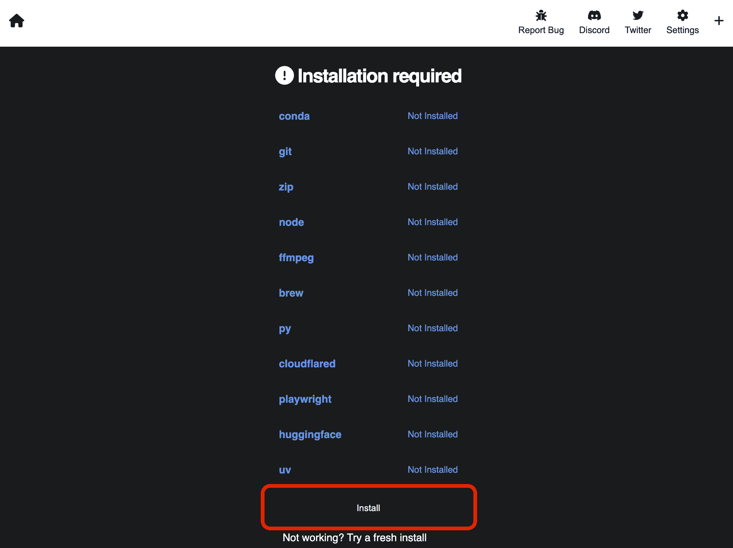Click the exclamation warning icon
This screenshot has height=548, width=733.
pos(284,76)
